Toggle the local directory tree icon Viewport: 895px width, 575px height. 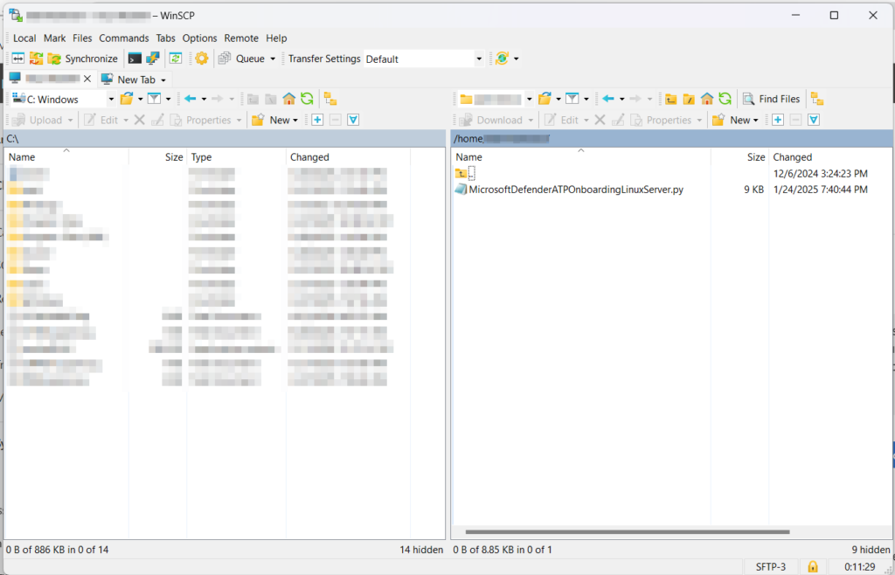coord(330,100)
